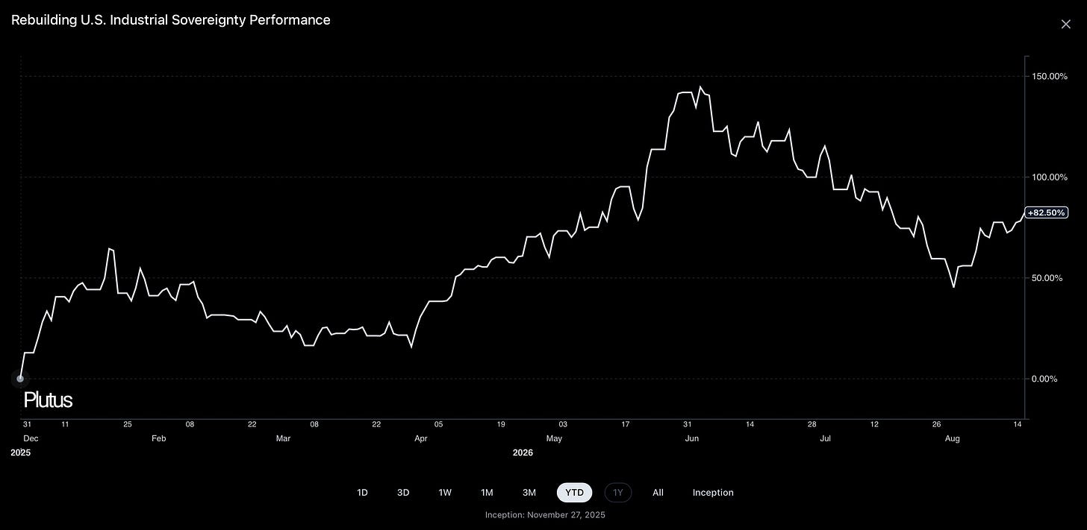Show All time performance
The image size is (1087, 530).
[x=658, y=493]
